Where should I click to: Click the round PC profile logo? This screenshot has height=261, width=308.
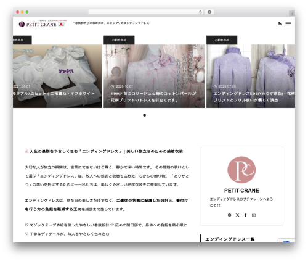pos(241,170)
